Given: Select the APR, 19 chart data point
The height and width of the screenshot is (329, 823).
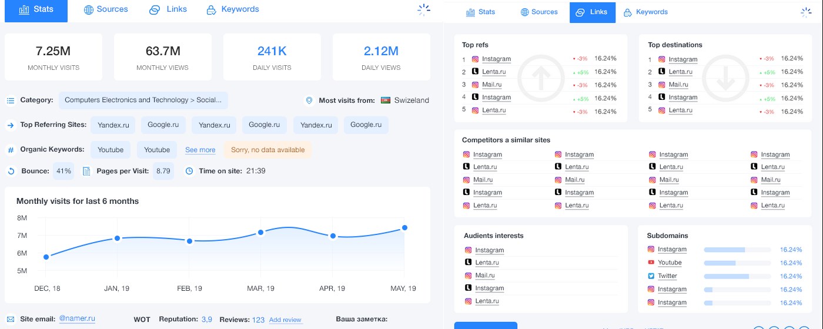Looking at the screenshot, I should (x=333, y=236).
